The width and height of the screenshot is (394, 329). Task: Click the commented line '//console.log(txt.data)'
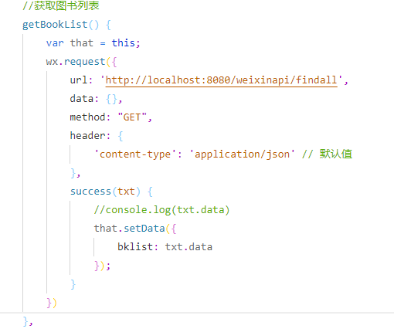(x=161, y=210)
